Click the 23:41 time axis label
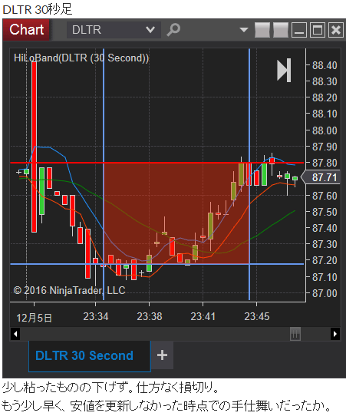346x416 pixels. [x=203, y=316]
